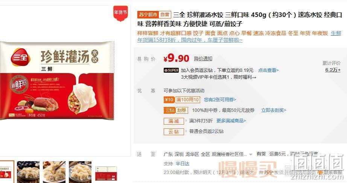Click the 半日达 delivery link
Viewport: 347px width, 183px height.
click(x=183, y=164)
